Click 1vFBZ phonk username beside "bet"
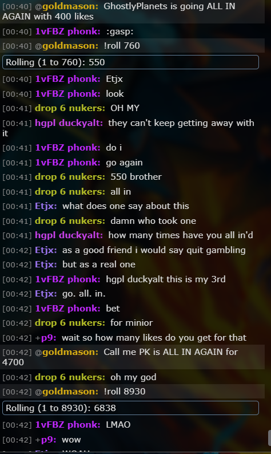Screen dimensions: 271x454 tap(67, 309)
